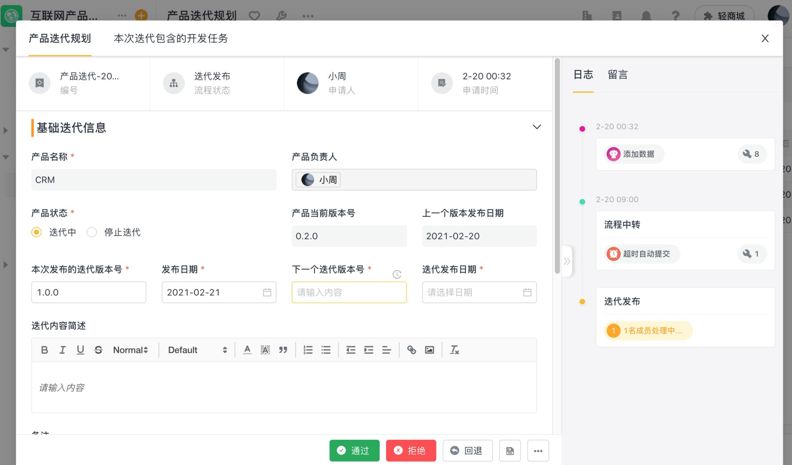
Task: Open the Normal heading size dropdown
Action: 130,350
